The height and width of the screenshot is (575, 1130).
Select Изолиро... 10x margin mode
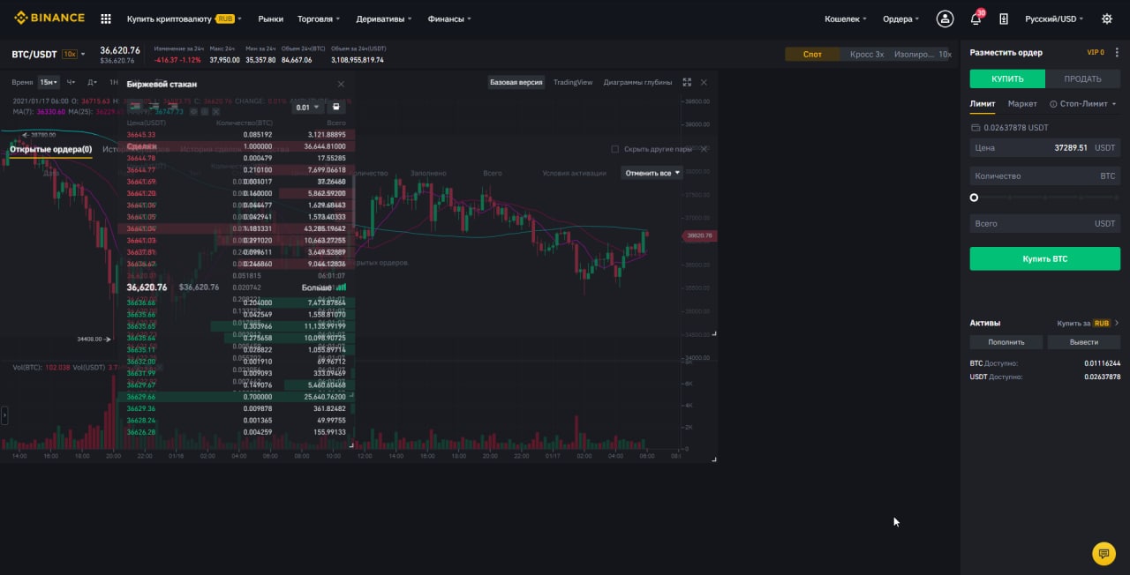(x=922, y=54)
